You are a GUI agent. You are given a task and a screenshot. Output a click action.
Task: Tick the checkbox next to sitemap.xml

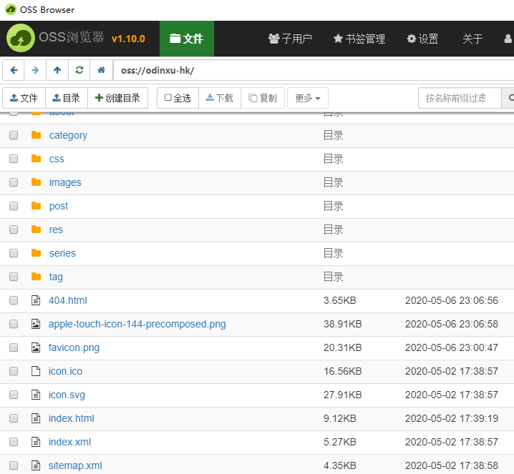click(14, 465)
